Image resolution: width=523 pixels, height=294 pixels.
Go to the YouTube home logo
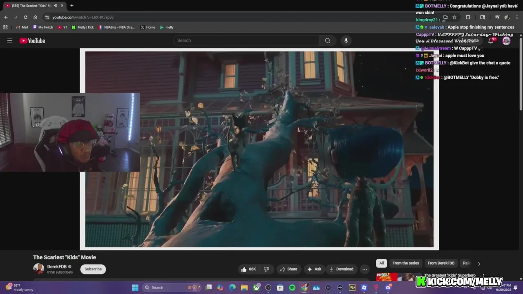click(32, 40)
